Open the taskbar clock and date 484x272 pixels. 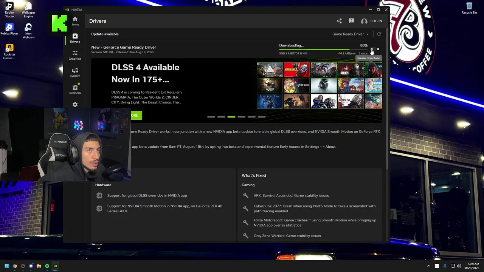click(x=473, y=266)
